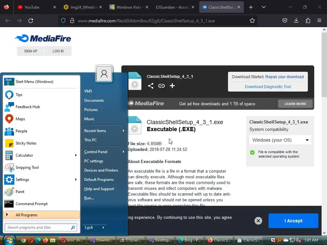Open Start Menu (Windows) entry
The height and width of the screenshot is (245, 327).
tap(42, 81)
